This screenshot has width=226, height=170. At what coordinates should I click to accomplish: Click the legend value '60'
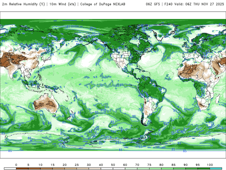click(125, 165)
